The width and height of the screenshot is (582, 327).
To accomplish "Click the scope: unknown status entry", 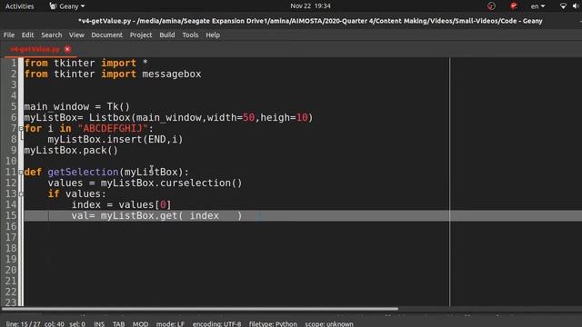I will click(329, 323).
